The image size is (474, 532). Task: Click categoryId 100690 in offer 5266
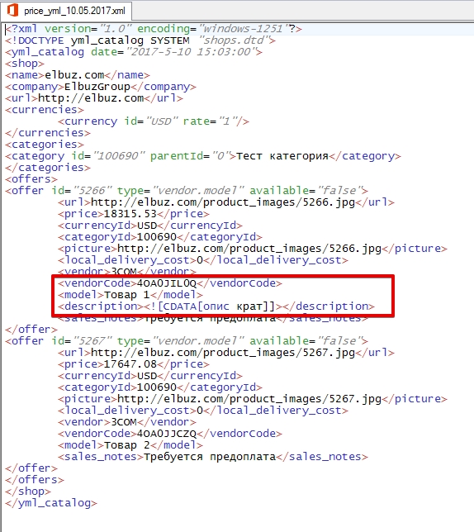[x=160, y=237]
